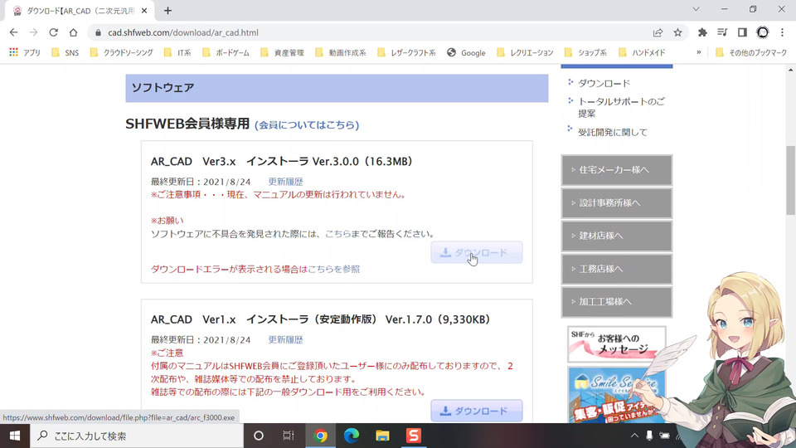Screen dimensions: 796x448
Task: Open Smile Service banner image
Action: [616, 395]
